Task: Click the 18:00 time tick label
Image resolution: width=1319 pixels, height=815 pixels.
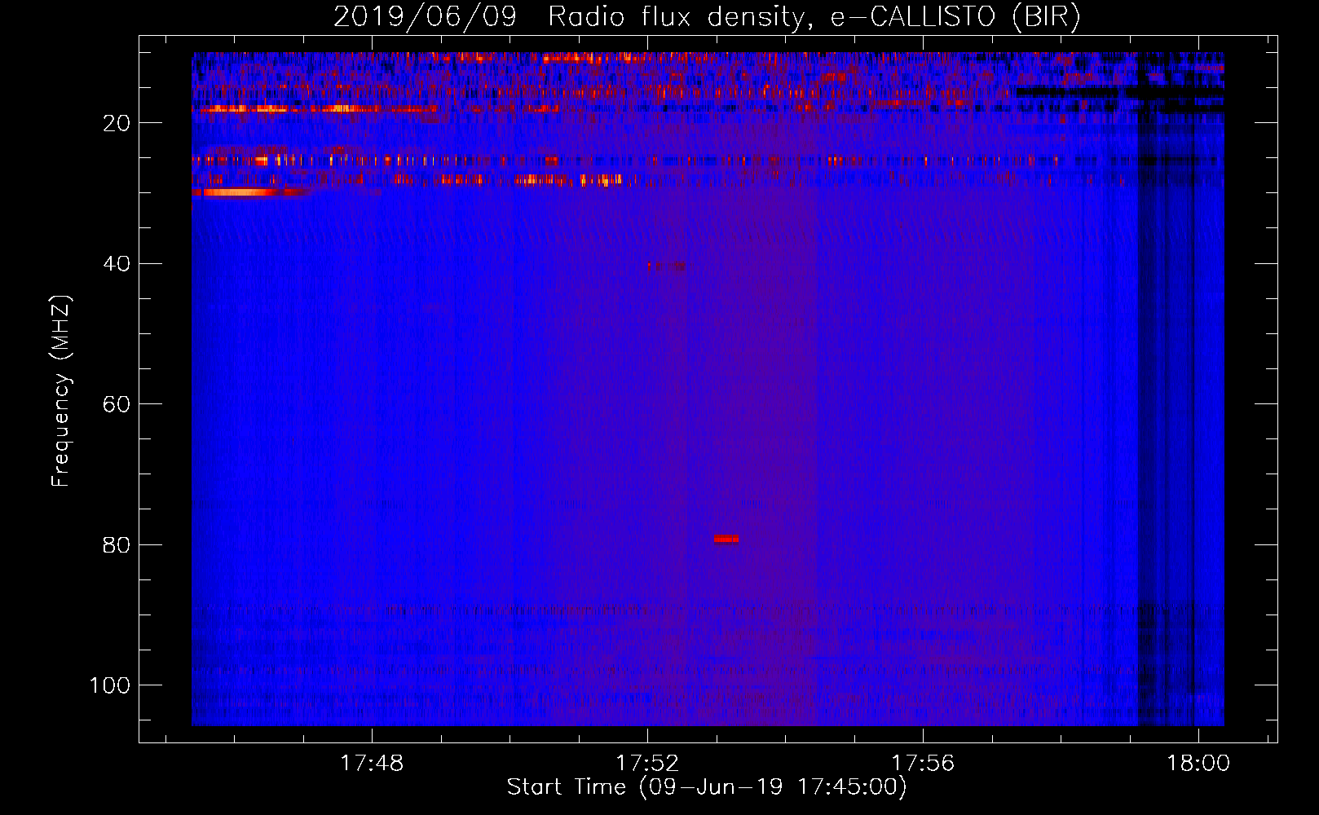Action: [x=1198, y=764]
